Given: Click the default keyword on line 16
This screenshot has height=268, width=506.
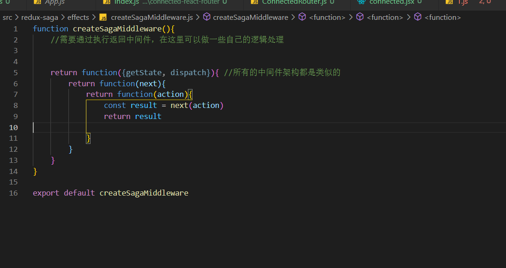Looking at the screenshot, I should point(79,193).
